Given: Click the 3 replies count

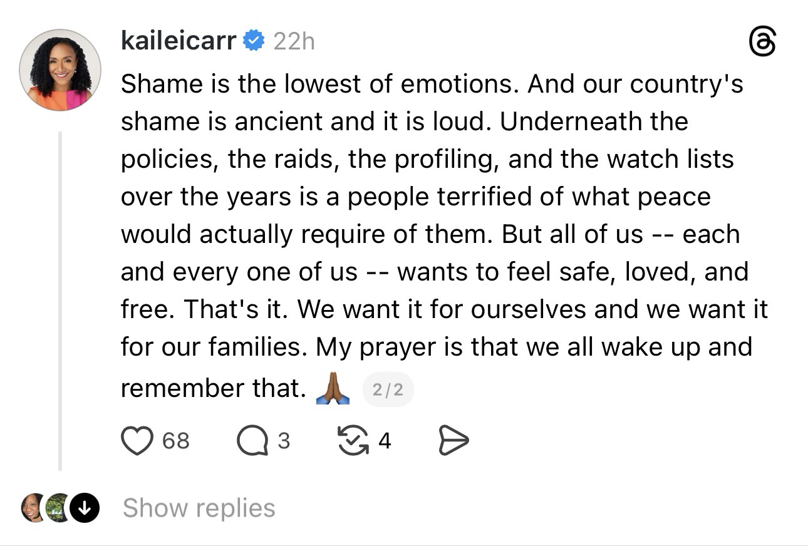Looking at the screenshot, I should pyautogui.click(x=284, y=441).
